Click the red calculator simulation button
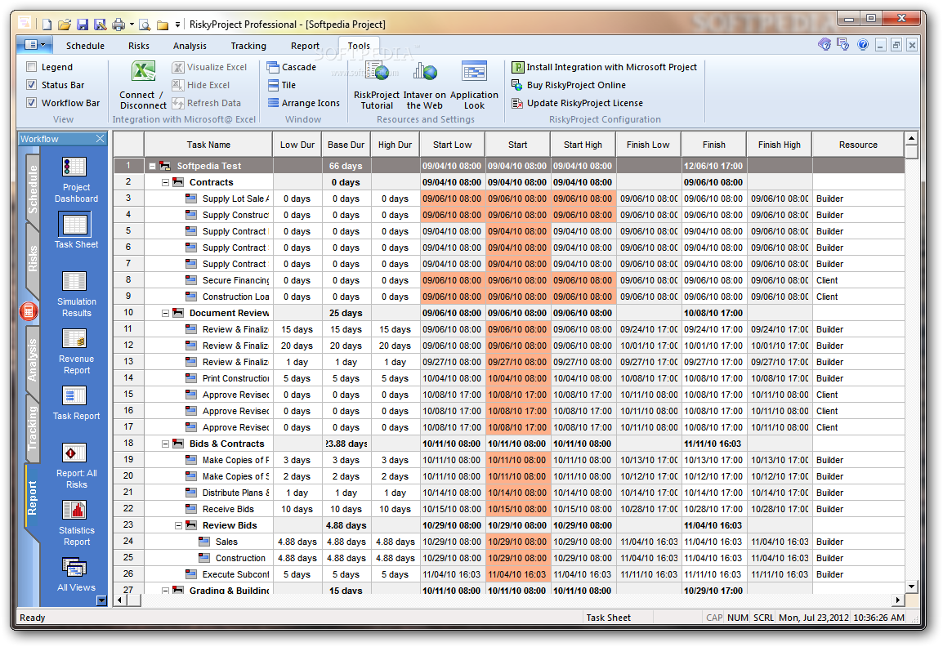 pyautogui.click(x=29, y=311)
